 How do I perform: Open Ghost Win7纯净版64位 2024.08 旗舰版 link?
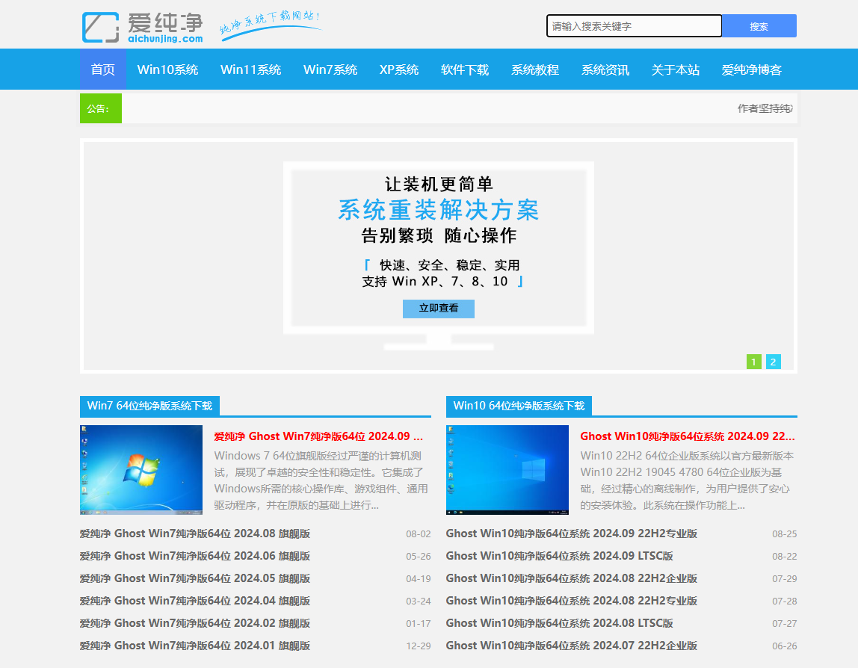pyautogui.click(x=195, y=534)
